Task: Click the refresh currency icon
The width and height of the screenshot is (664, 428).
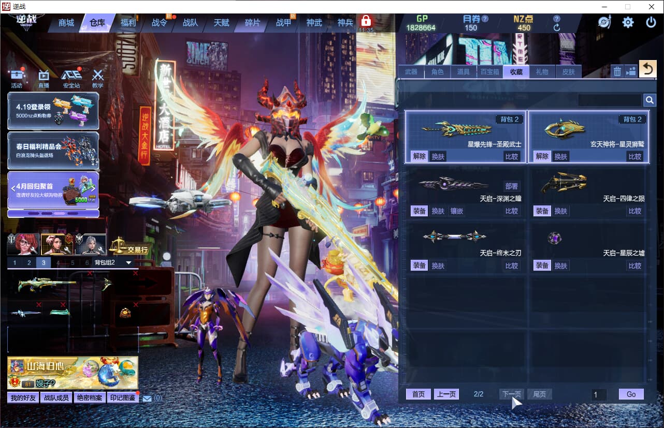Action: (x=557, y=27)
